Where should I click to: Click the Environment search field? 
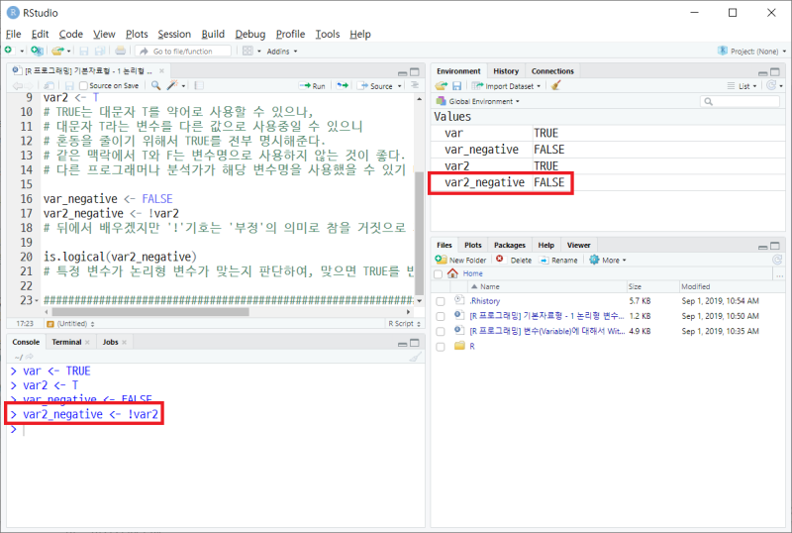tap(740, 102)
